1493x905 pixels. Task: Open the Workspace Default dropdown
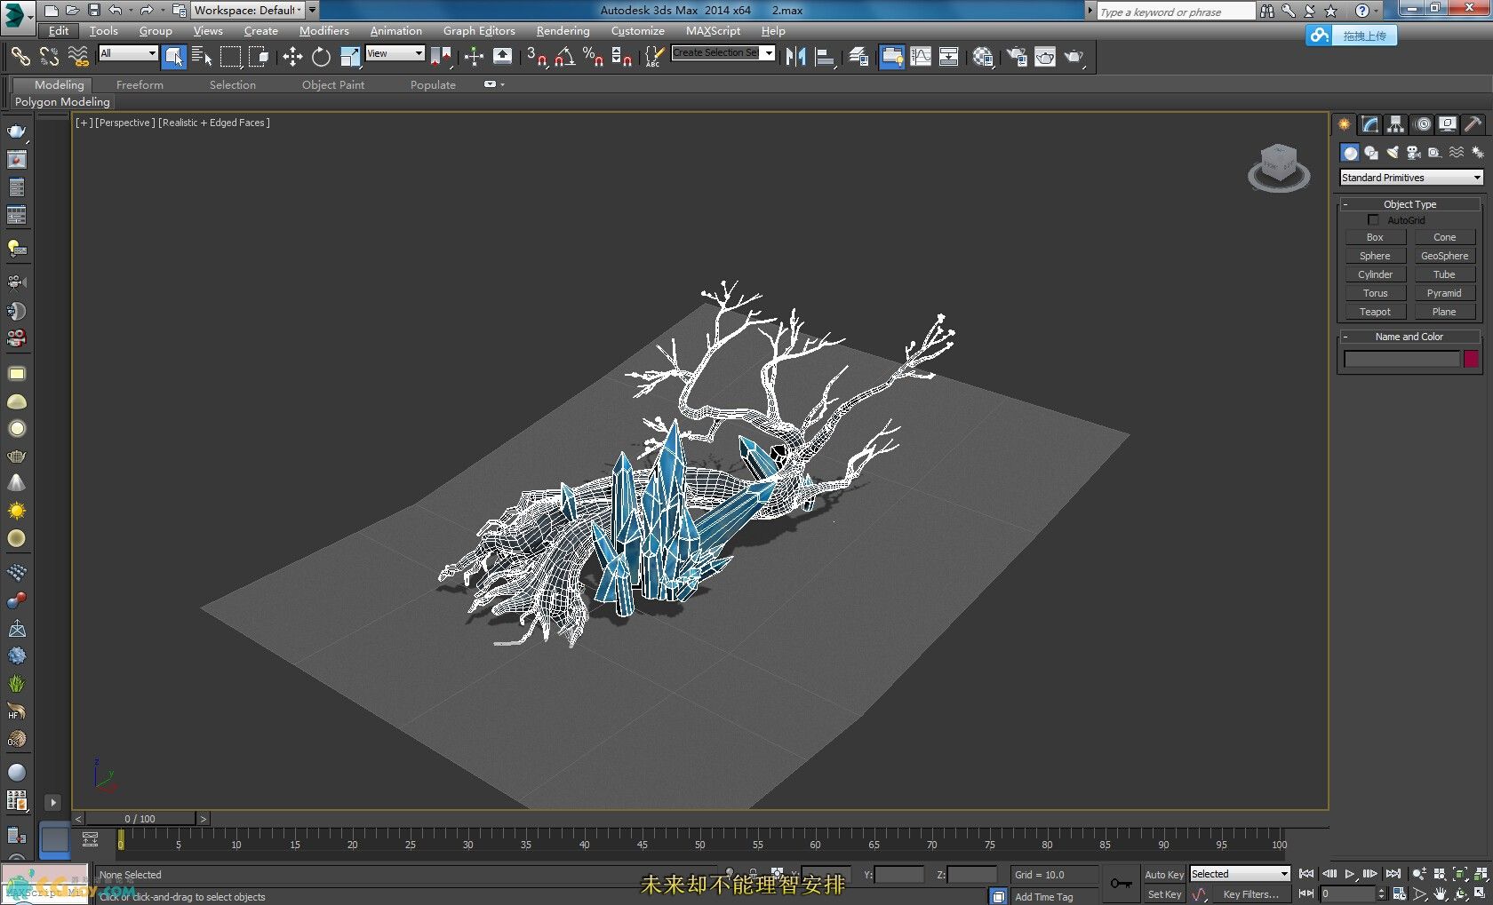[248, 10]
